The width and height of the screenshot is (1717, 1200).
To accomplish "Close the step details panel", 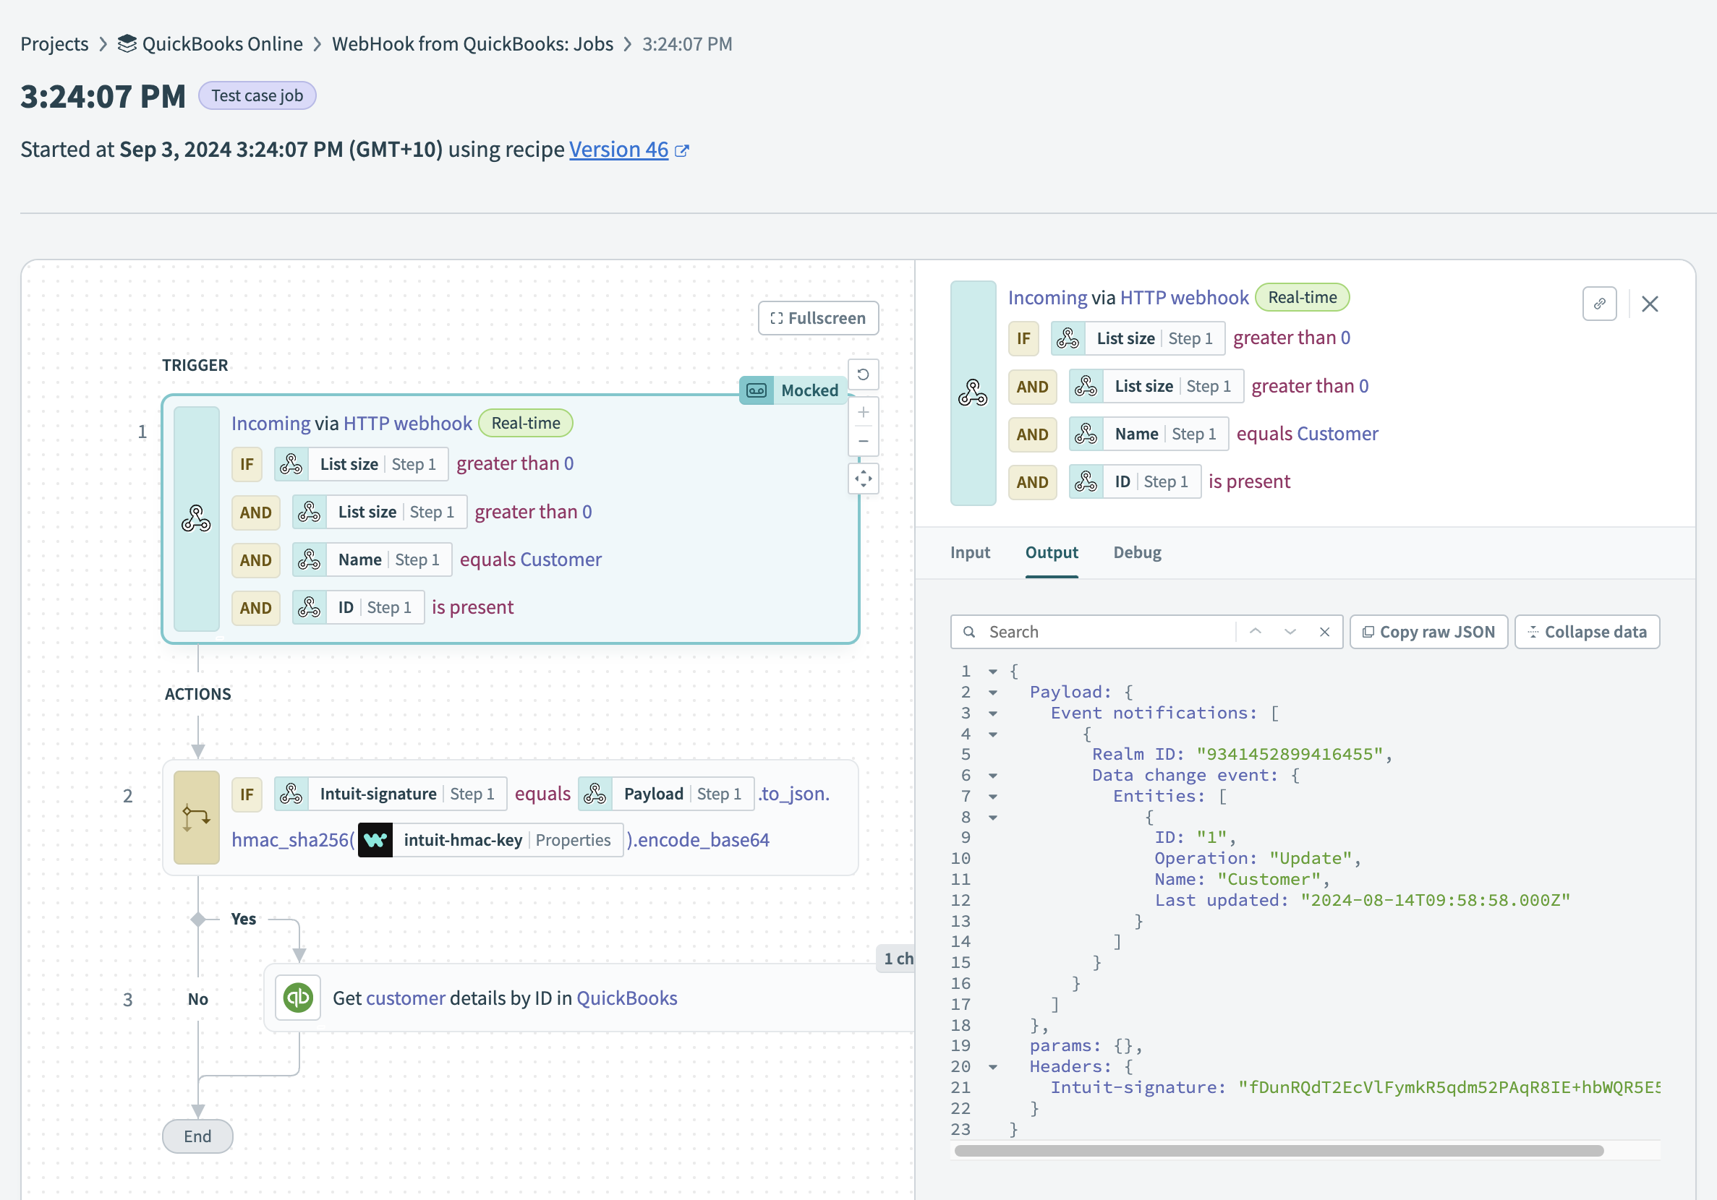I will (1650, 304).
